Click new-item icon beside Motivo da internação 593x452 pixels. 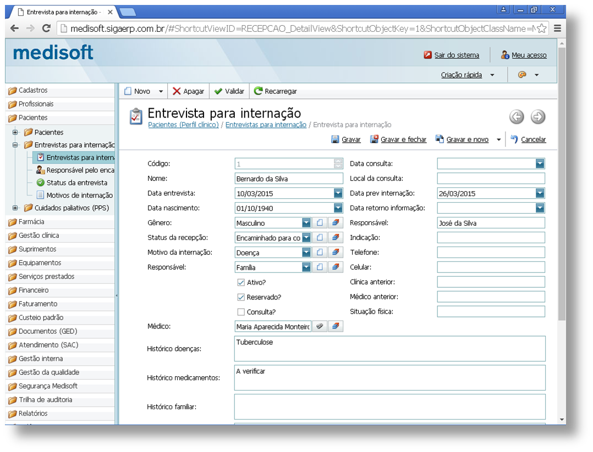click(320, 252)
